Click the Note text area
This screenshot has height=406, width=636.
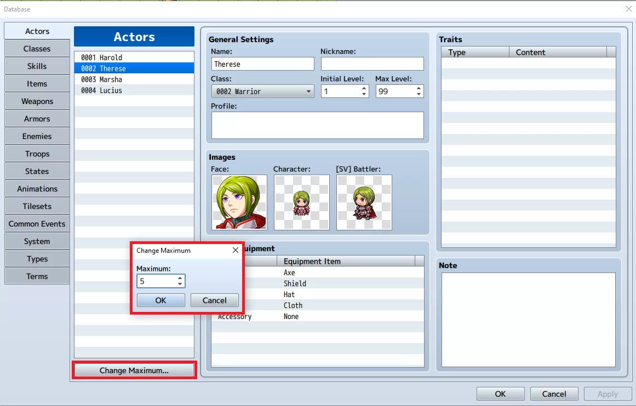click(529, 320)
